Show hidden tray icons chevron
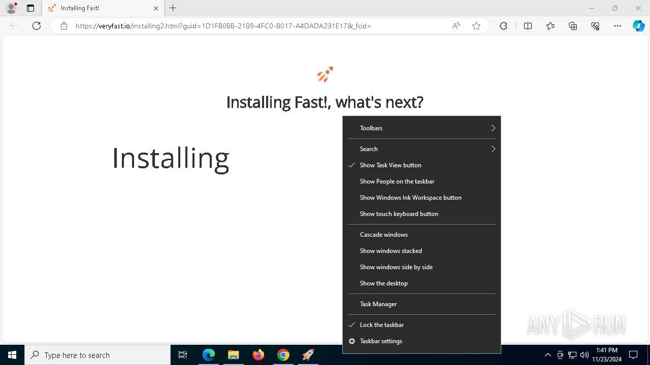650x365 pixels. [x=547, y=355]
